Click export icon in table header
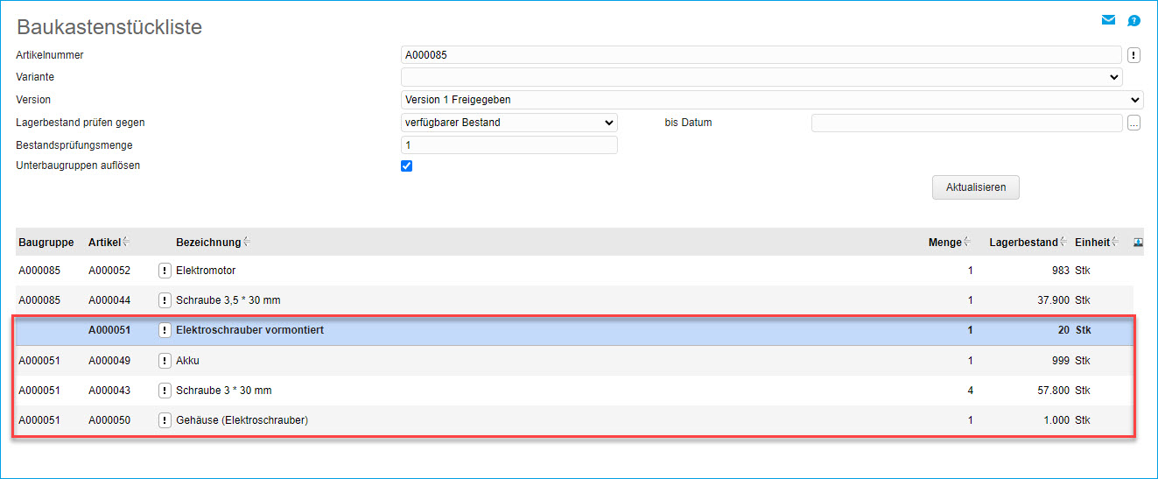The width and height of the screenshot is (1158, 479). 1138,242
